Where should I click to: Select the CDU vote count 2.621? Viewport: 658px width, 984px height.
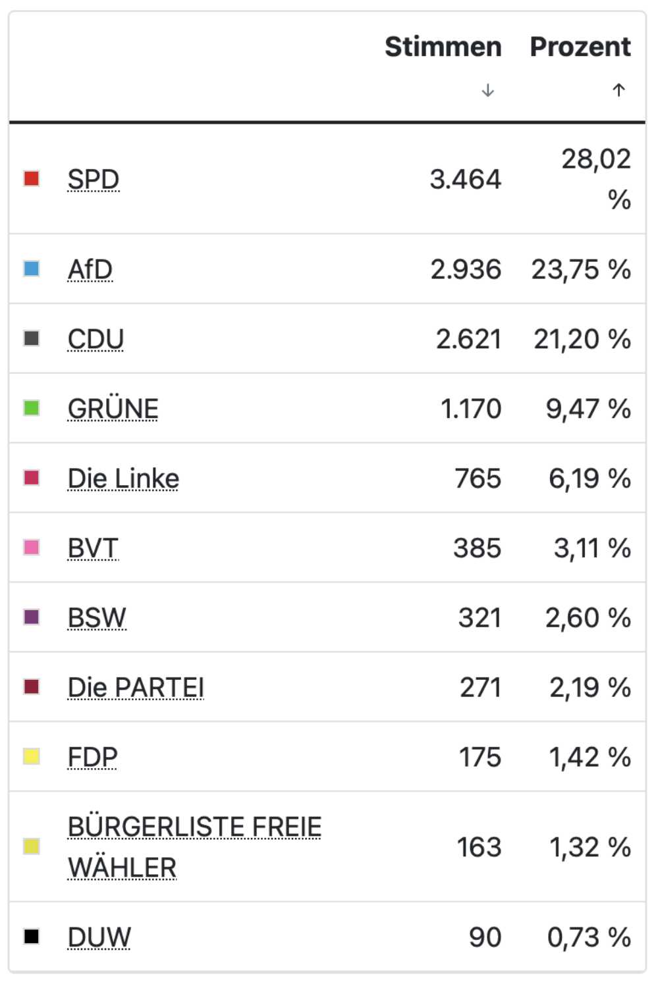tap(468, 339)
